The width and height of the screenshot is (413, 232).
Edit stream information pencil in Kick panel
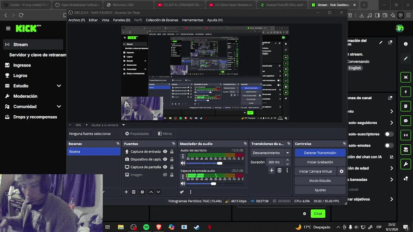point(381,43)
